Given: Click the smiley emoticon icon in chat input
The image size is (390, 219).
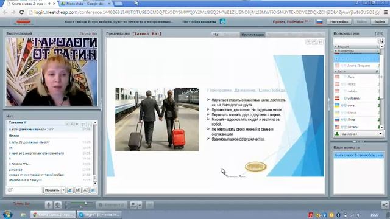Looking at the screenshot, I should (10, 190).
